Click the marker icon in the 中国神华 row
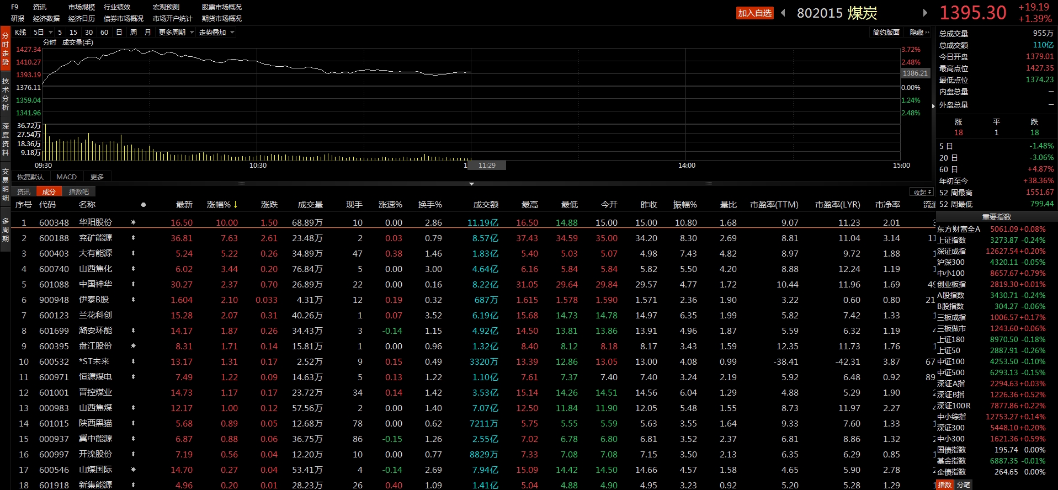Viewport: 1058px width, 490px height. pos(133,284)
